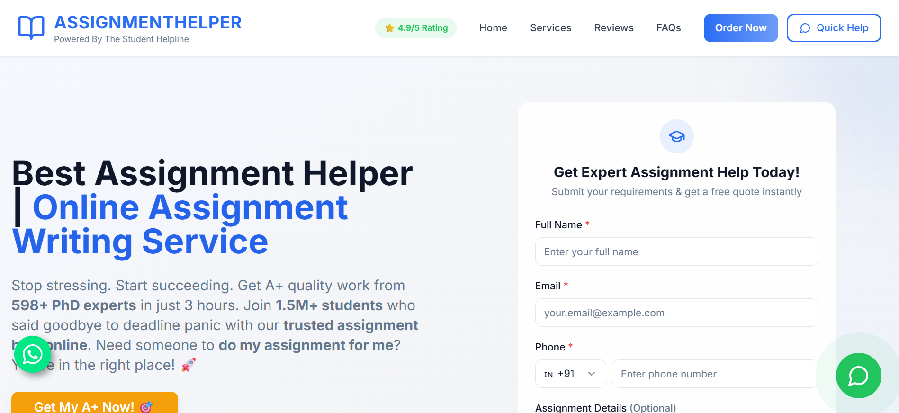Open the green chat bubble widget
Screen dimensions: 899x413
[x=859, y=376]
